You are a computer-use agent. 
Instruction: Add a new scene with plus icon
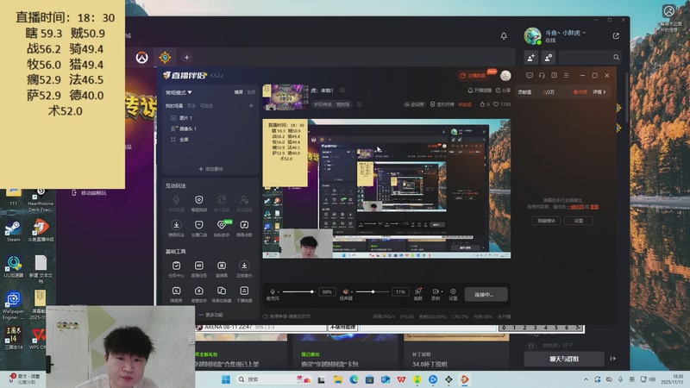(x=251, y=105)
